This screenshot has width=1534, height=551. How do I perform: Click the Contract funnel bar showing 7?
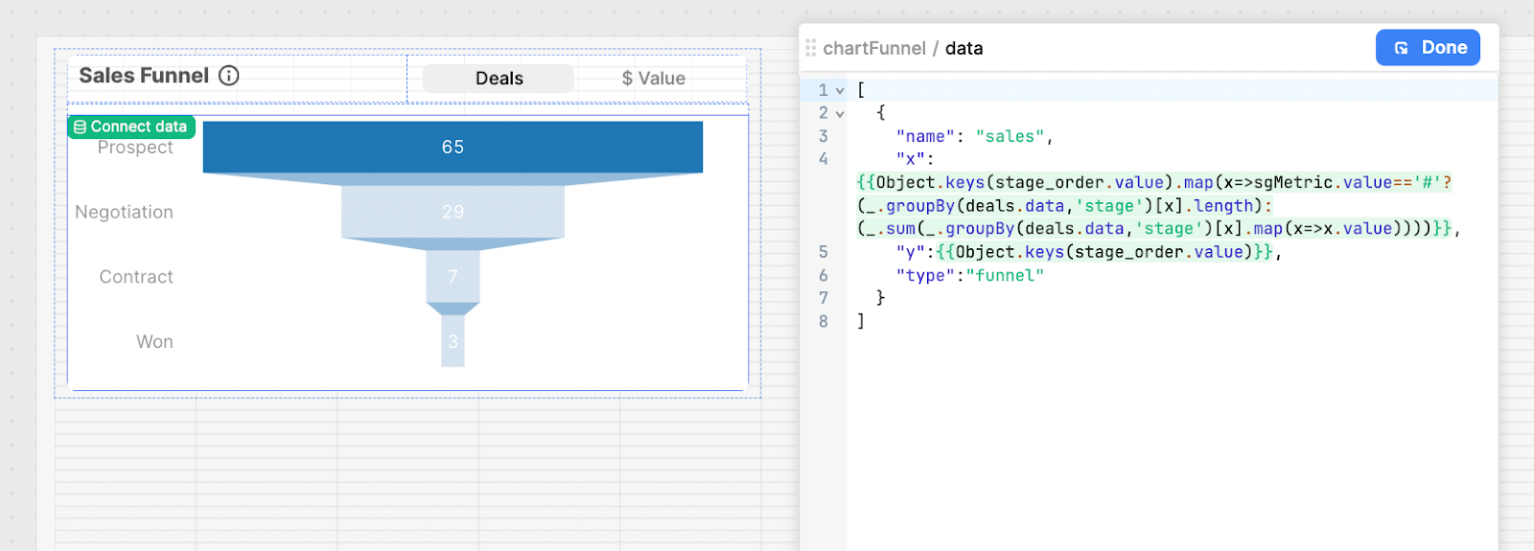pos(453,276)
